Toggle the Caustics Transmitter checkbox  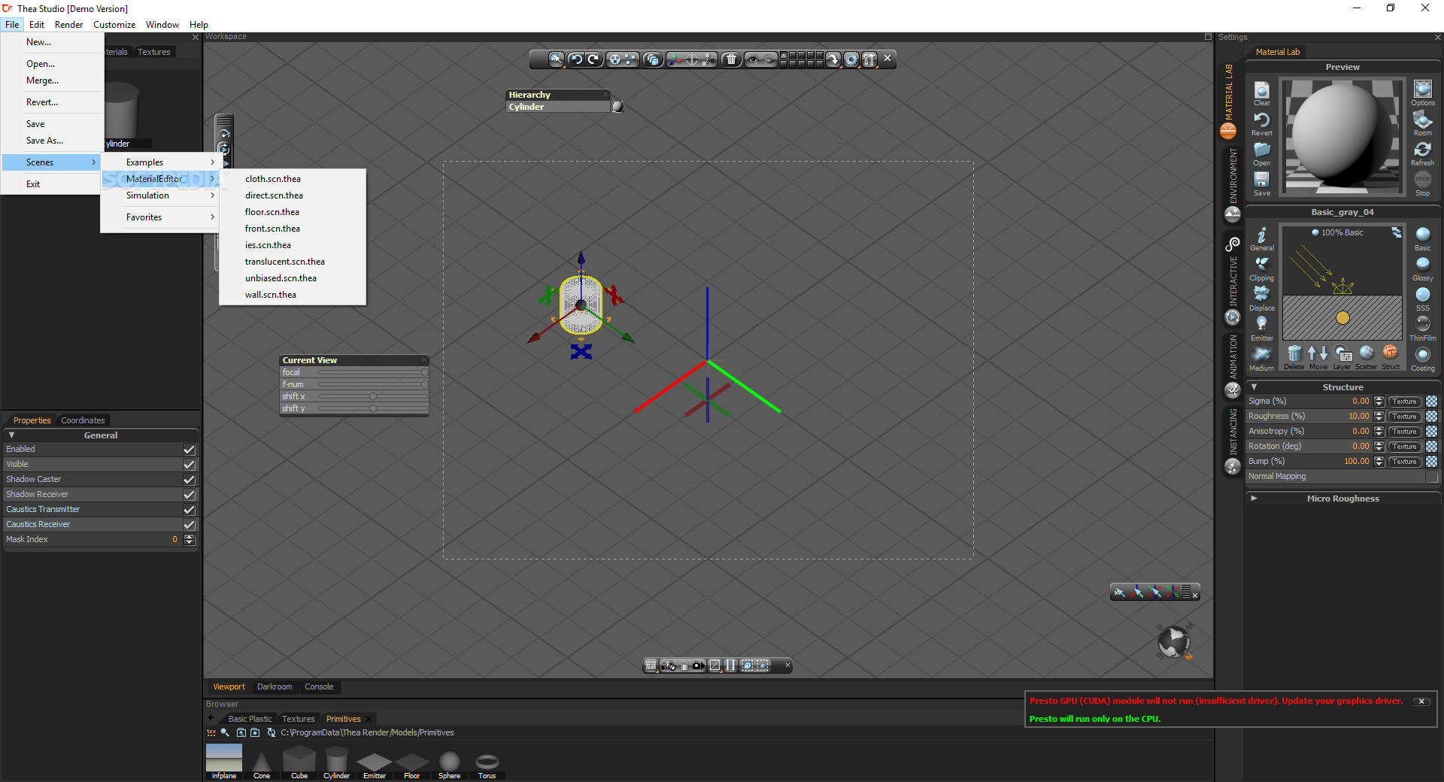[x=190, y=510]
